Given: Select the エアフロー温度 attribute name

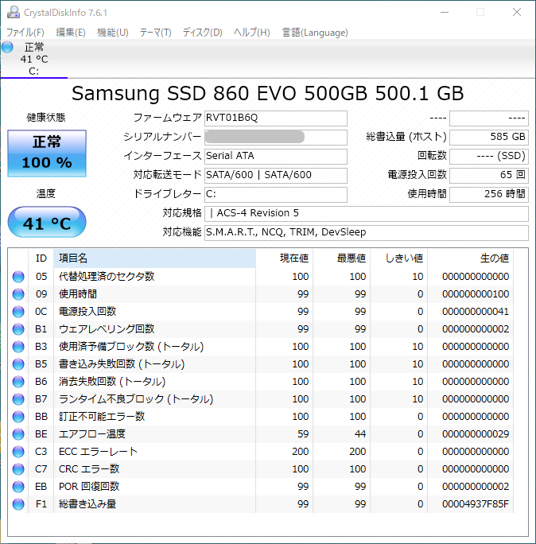Looking at the screenshot, I should [92, 434].
